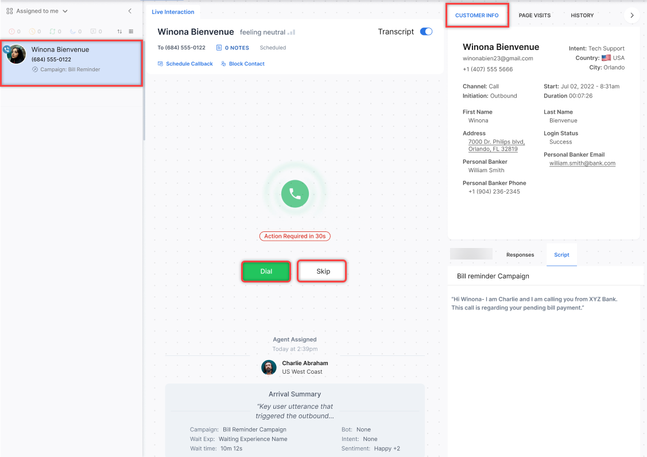
Task: Open the Assigned to me dropdown
Action: click(x=37, y=11)
